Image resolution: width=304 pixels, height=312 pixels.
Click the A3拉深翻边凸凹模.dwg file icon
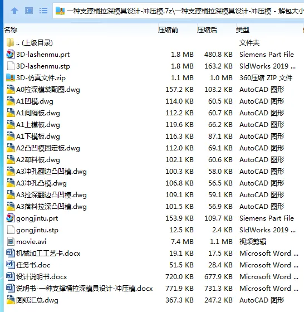(11, 195)
